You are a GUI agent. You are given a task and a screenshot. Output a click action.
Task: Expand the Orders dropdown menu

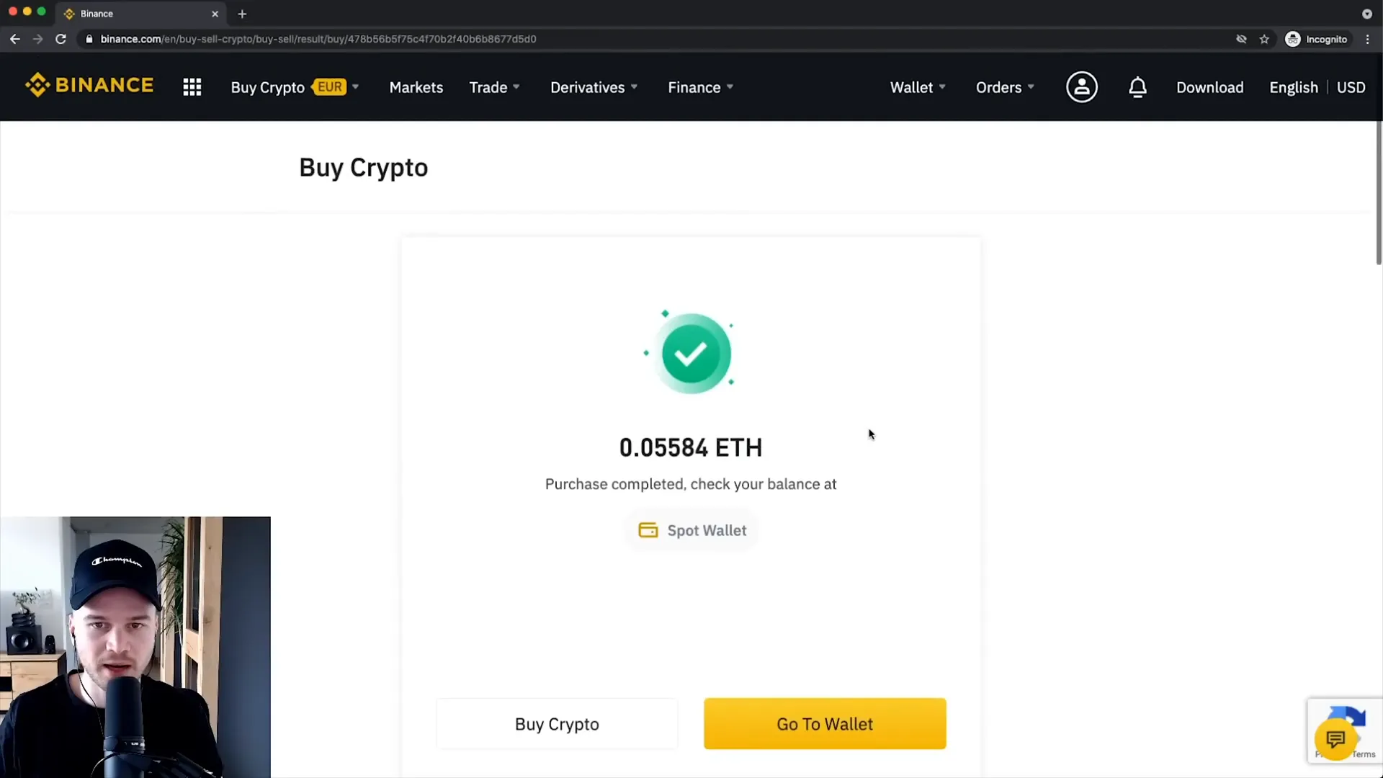click(1004, 87)
